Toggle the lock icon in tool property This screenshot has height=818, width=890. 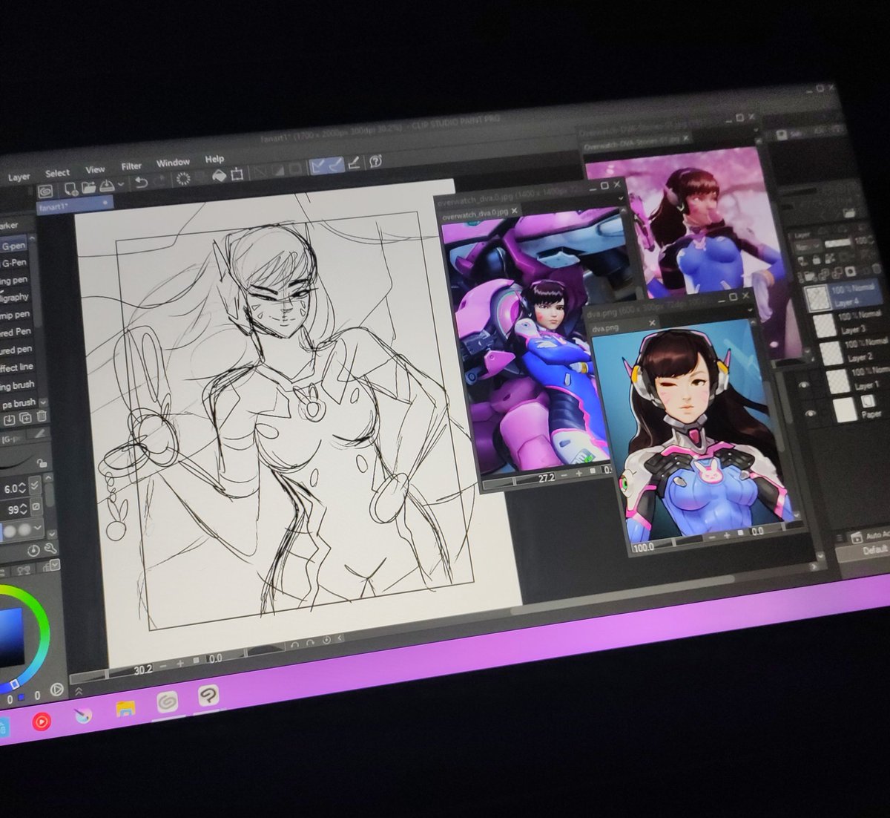pos(42,462)
